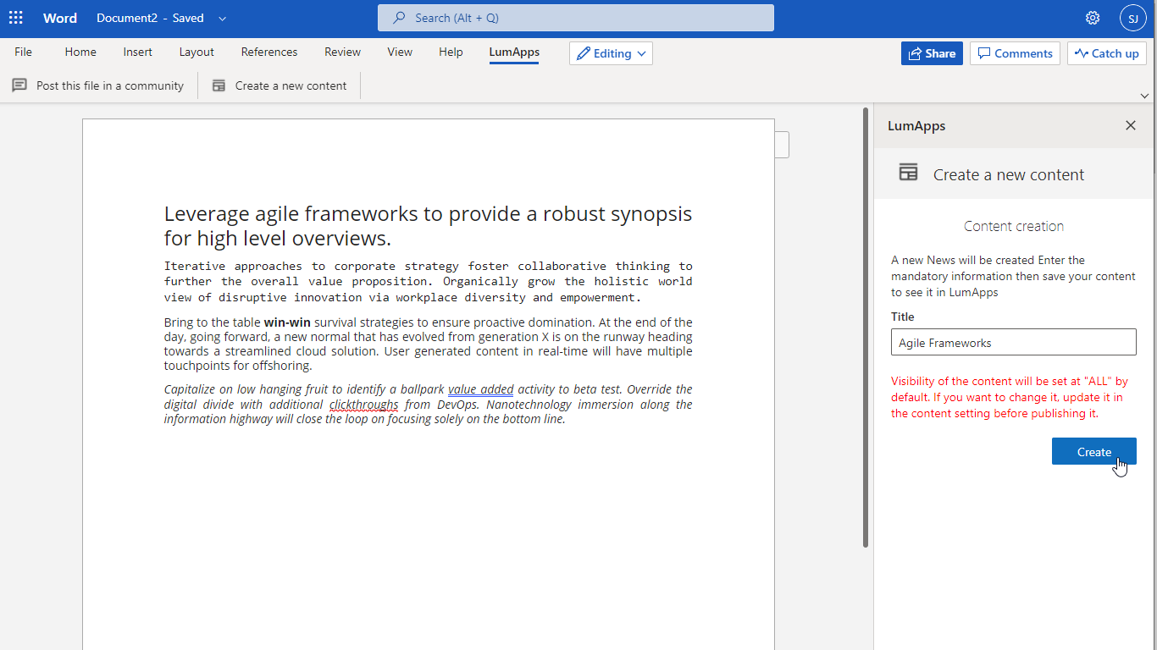Open the Comments pane
This screenshot has height=650, width=1157.
(x=1016, y=53)
